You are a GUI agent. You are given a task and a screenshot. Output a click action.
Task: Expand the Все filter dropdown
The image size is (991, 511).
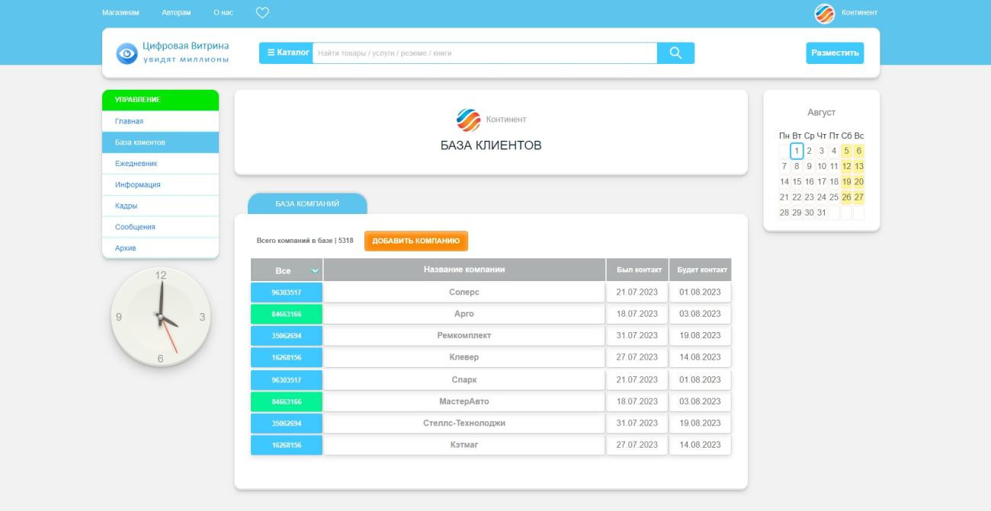click(x=287, y=270)
